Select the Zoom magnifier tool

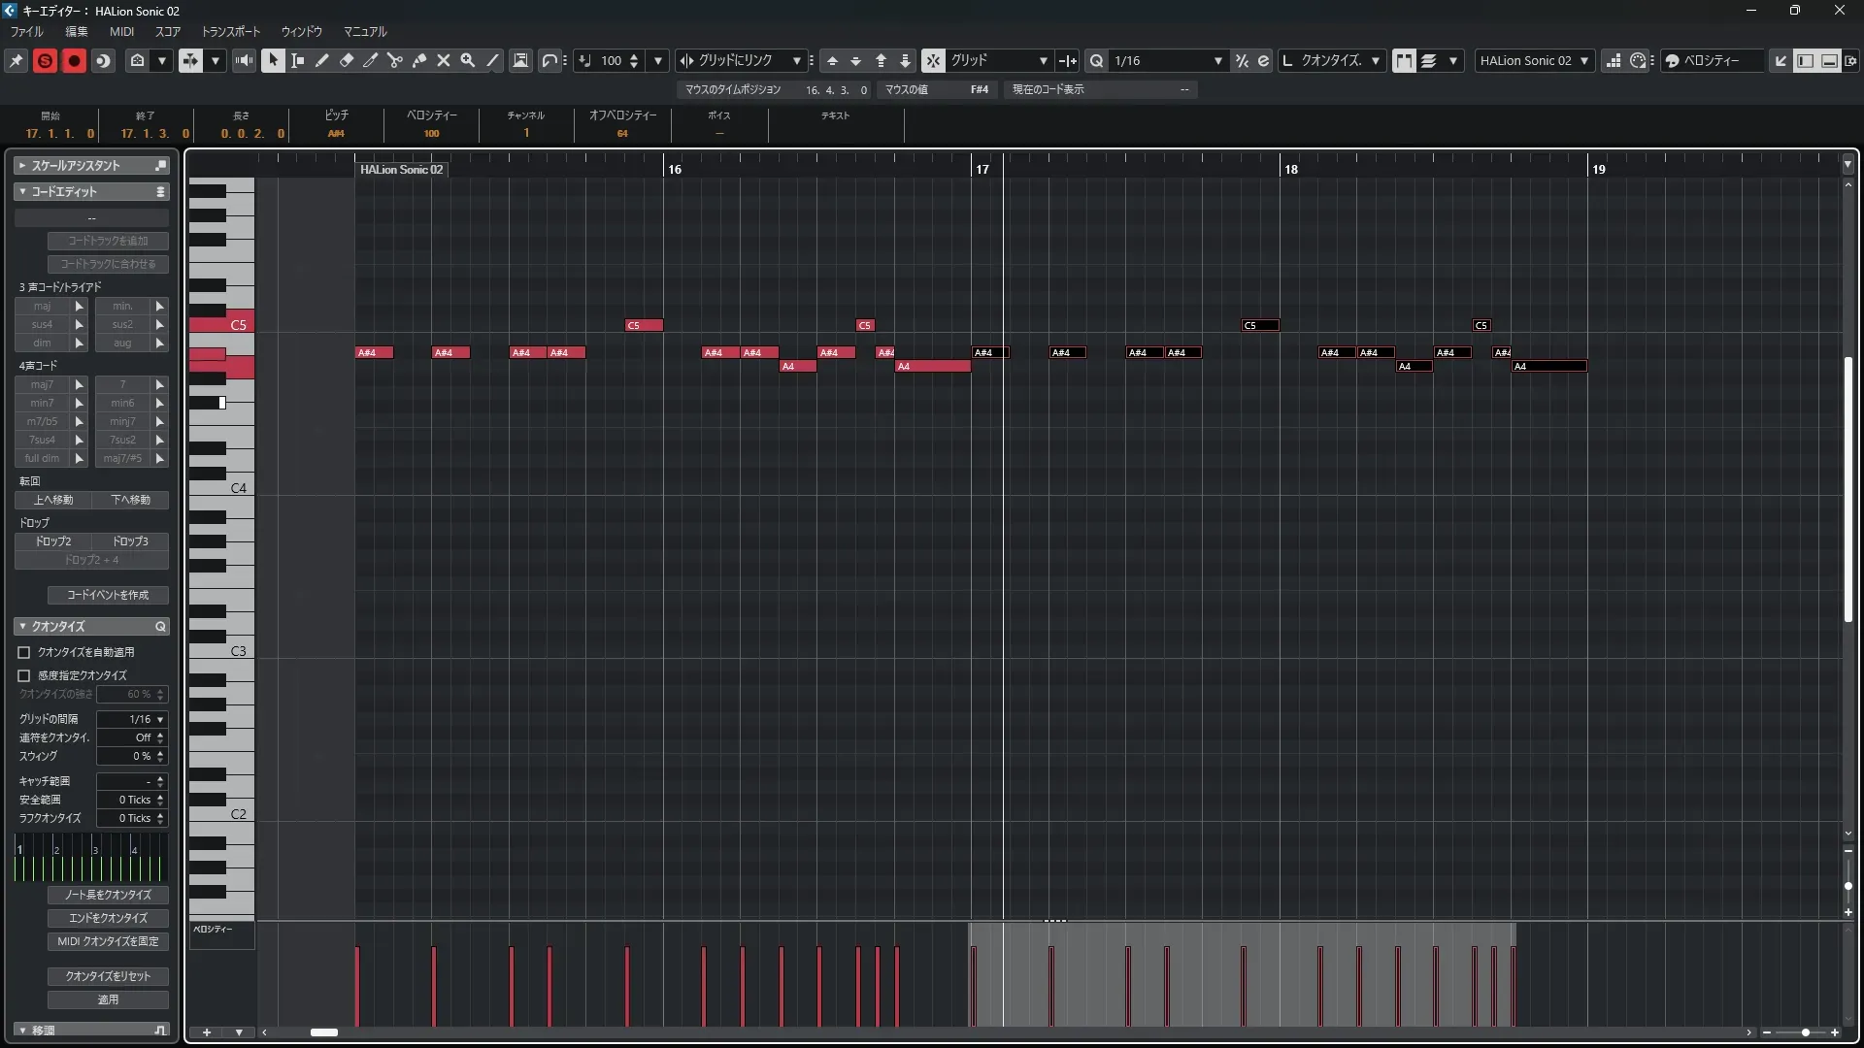[468, 60]
